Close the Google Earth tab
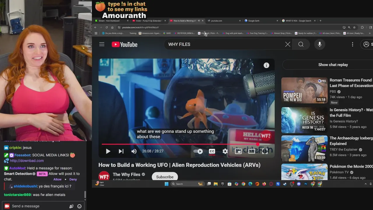Viewport: 373px width, 210px height. coord(277,21)
